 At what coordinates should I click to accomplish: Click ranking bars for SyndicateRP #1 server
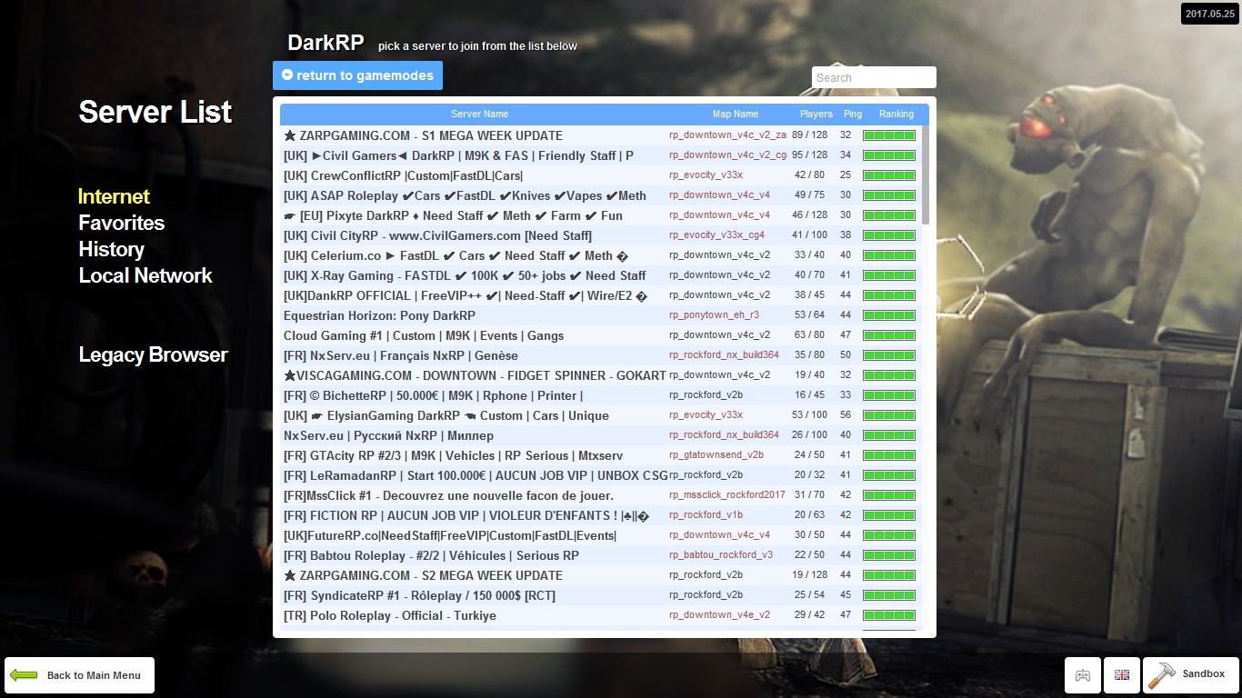[889, 595]
